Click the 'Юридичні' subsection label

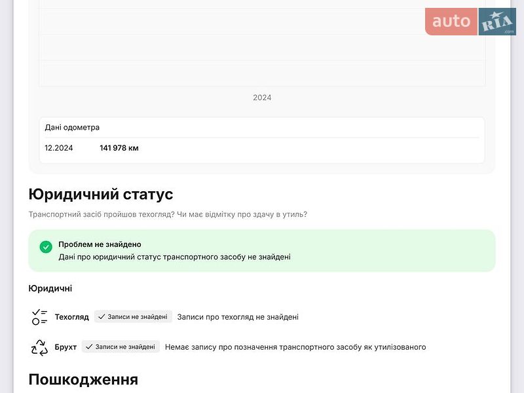(x=50, y=288)
